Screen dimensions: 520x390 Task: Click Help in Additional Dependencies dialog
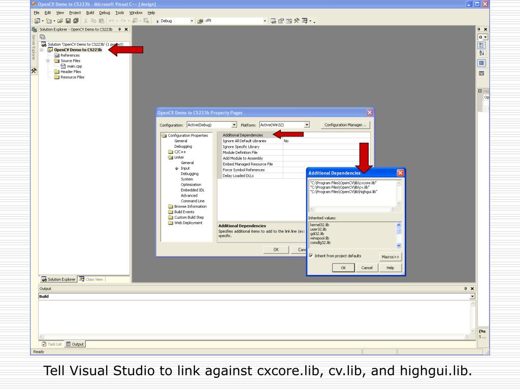click(391, 268)
